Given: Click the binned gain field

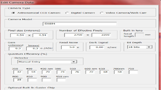Looking at the screenshot, I should tap(33, 48).
